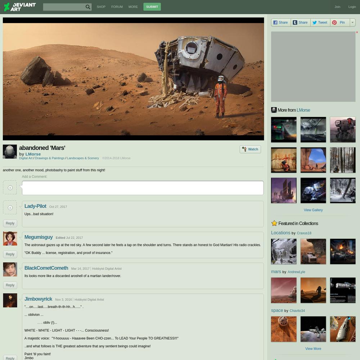The image size is (360, 360).
Task: Open the share options dropdown arrow
Action: [352, 22]
